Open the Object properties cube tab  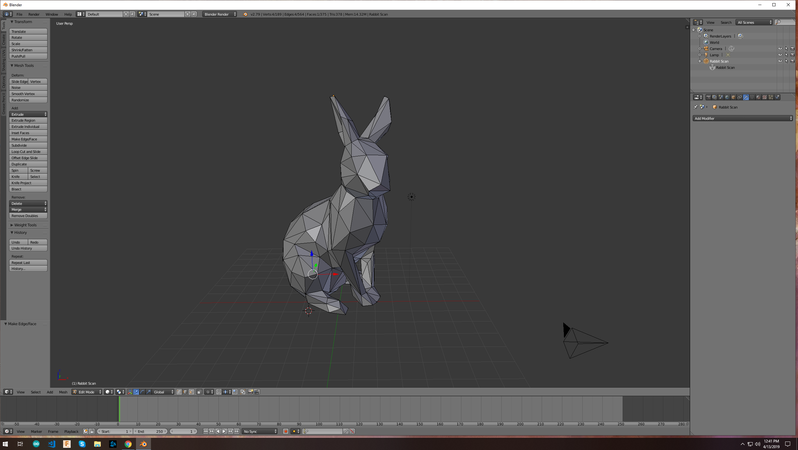(733, 97)
